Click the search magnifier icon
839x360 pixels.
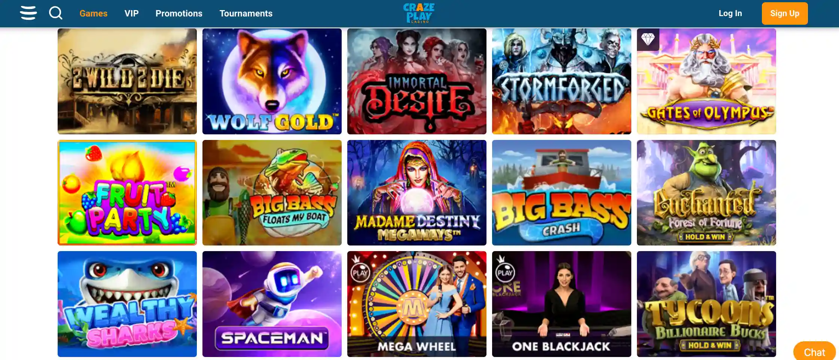(x=56, y=13)
